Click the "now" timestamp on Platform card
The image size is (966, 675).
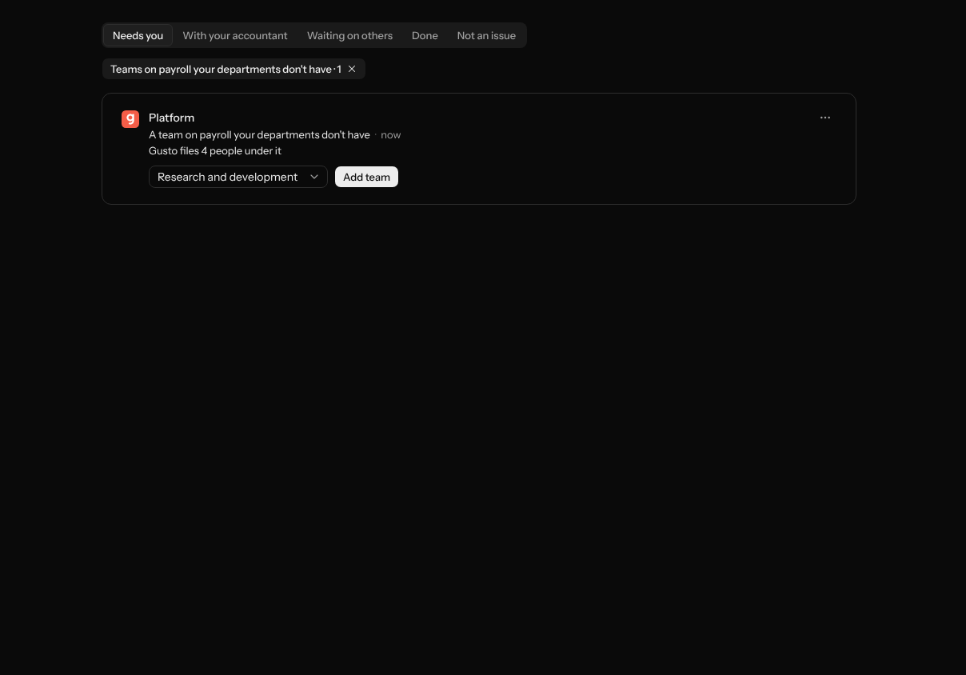point(391,134)
